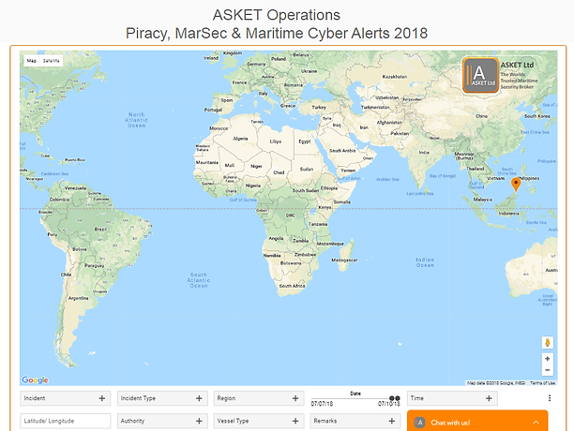The image size is (574, 431).
Task: Click the Brazil label on map
Action: 100,230
